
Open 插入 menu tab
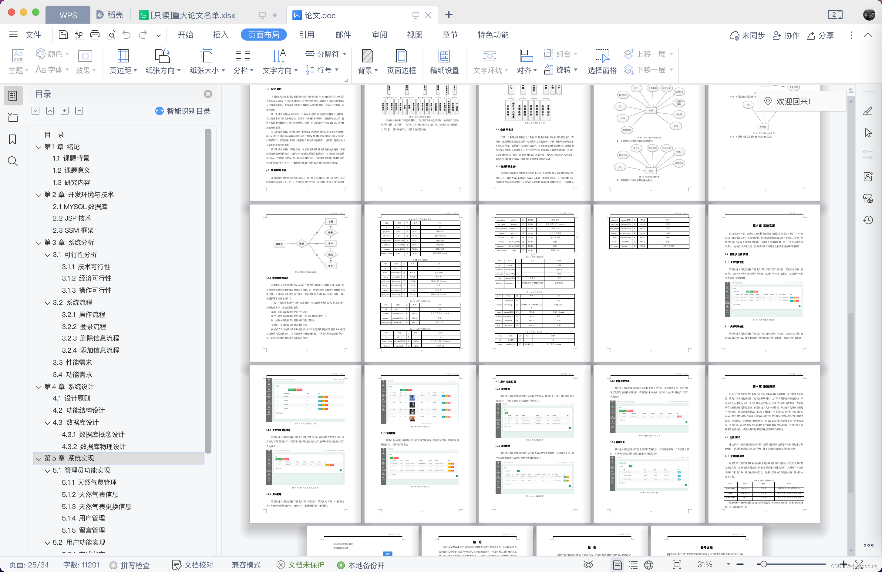(x=219, y=35)
